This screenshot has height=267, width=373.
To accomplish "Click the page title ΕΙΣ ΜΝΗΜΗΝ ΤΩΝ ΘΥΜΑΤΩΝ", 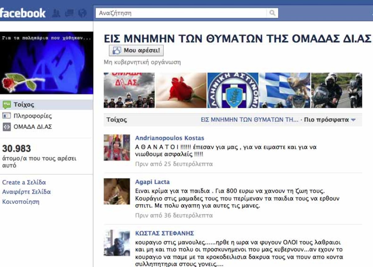I will pyautogui.click(x=238, y=39).
